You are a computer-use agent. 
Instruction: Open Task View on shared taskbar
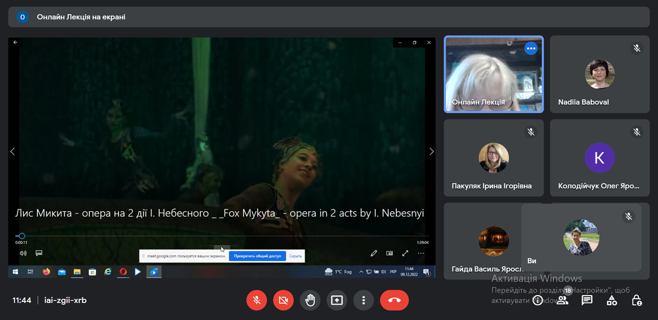(x=30, y=272)
